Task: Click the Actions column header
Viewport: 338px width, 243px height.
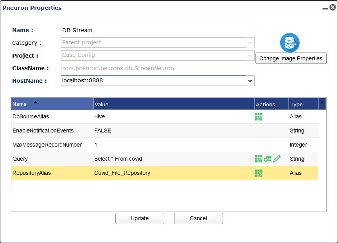Action: pos(271,104)
